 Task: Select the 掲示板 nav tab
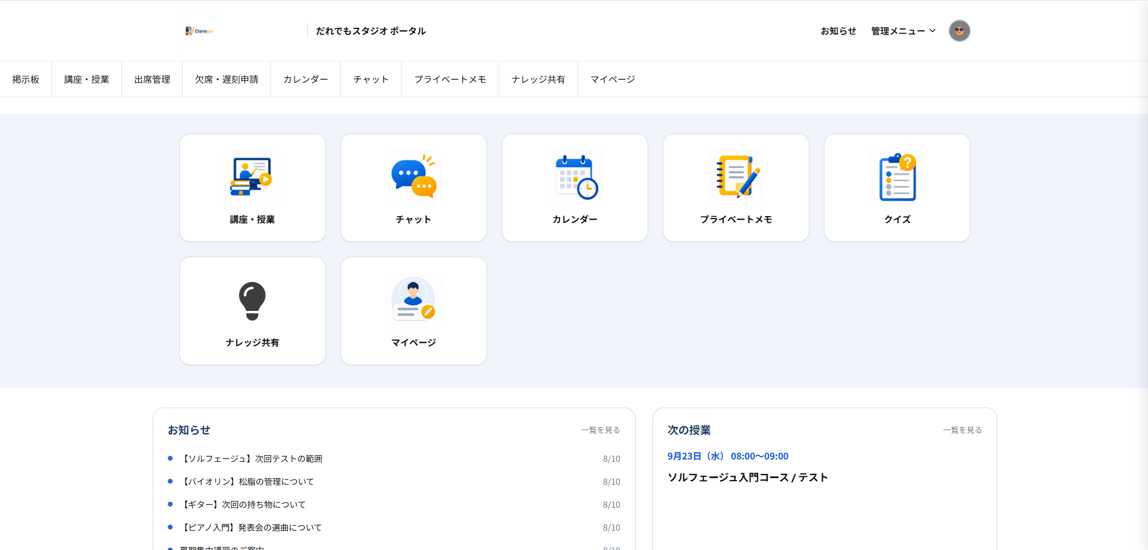click(x=26, y=79)
